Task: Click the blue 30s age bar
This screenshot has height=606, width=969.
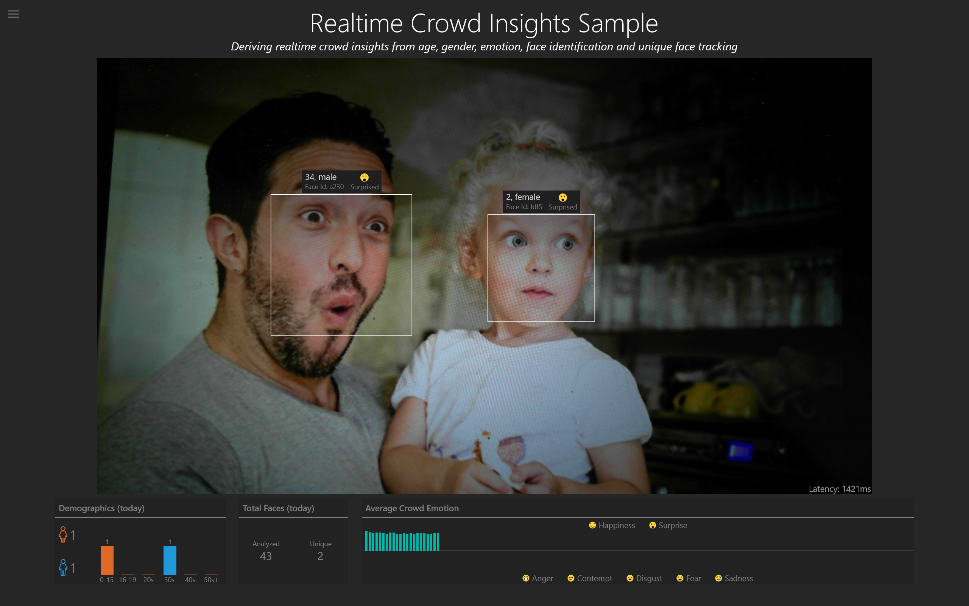Action: click(x=169, y=561)
